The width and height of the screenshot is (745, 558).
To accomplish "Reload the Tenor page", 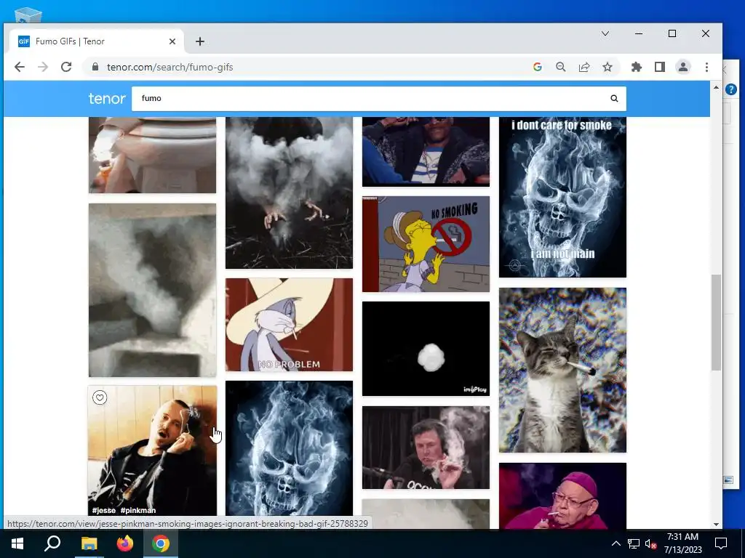I will [x=66, y=67].
